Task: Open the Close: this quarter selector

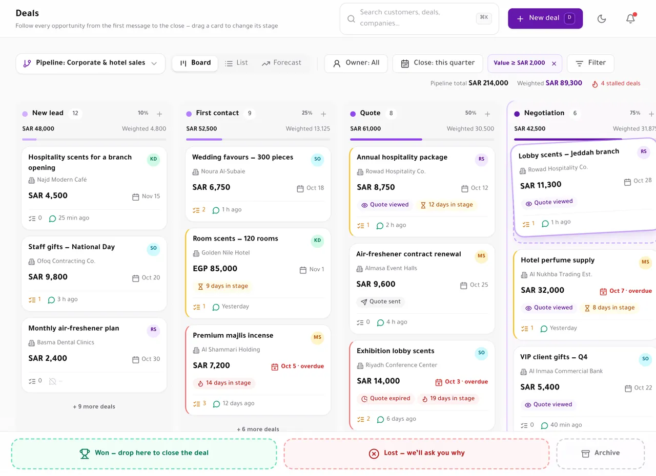Action: [x=438, y=63]
